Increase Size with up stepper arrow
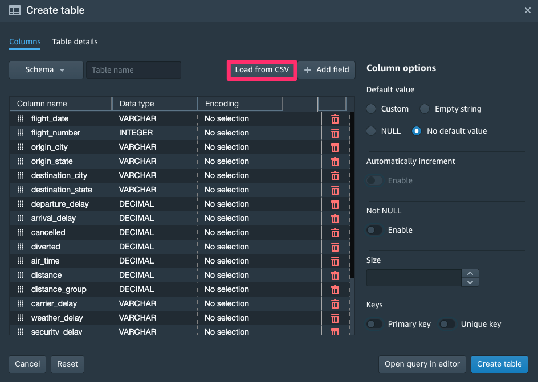Screen dimensions: 538x382 [470, 273]
